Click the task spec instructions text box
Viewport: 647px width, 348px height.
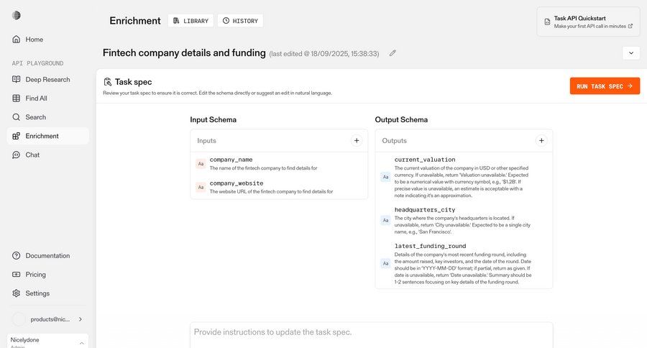tap(371, 333)
